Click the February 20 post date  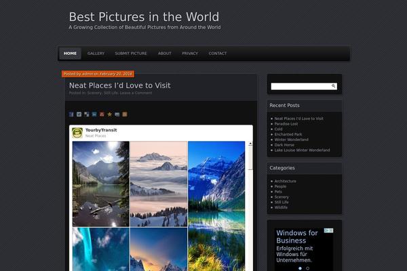click(x=116, y=74)
